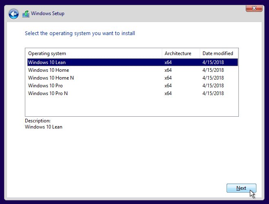Pick Windows 10 Pro from the list
269x204 pixels.
[x=132, y=86]
